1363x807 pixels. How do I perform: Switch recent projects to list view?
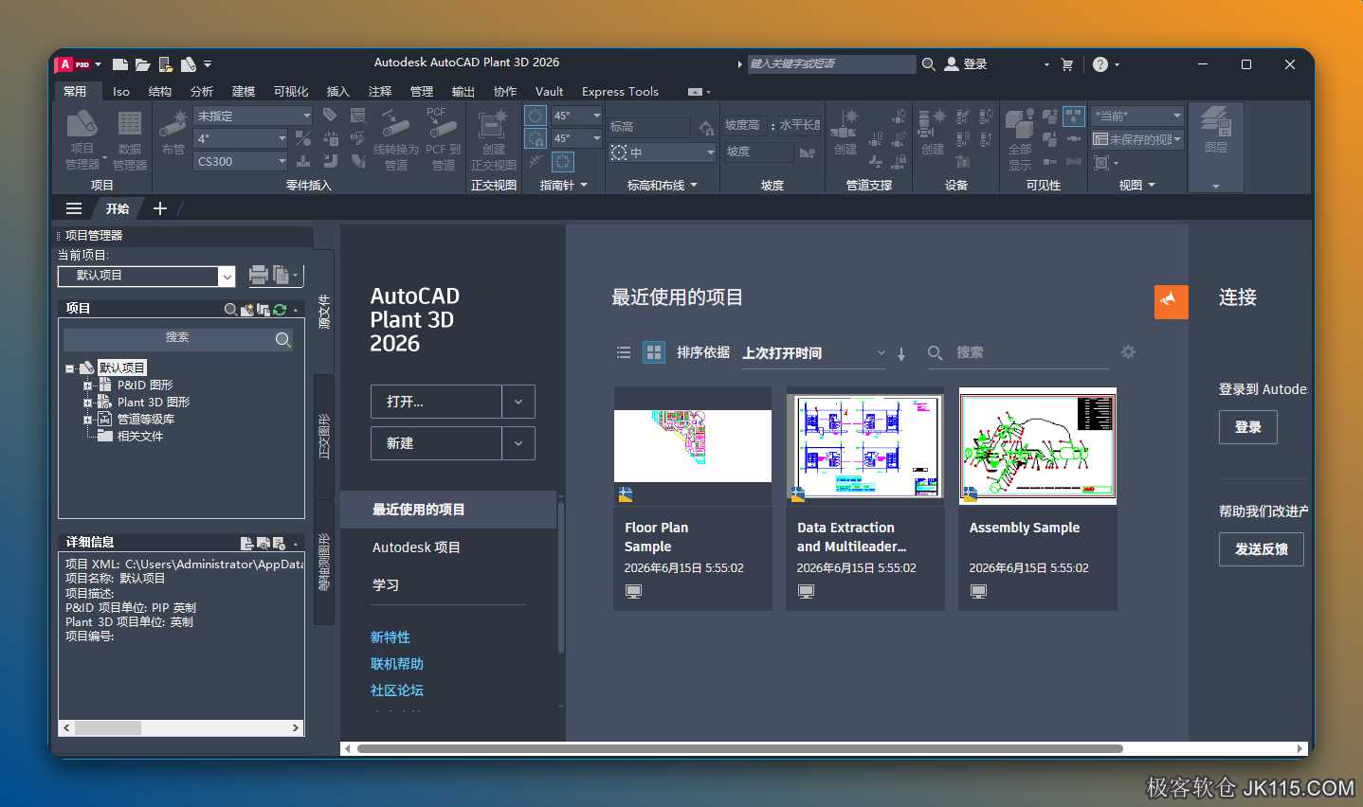[x=624, y=352]
